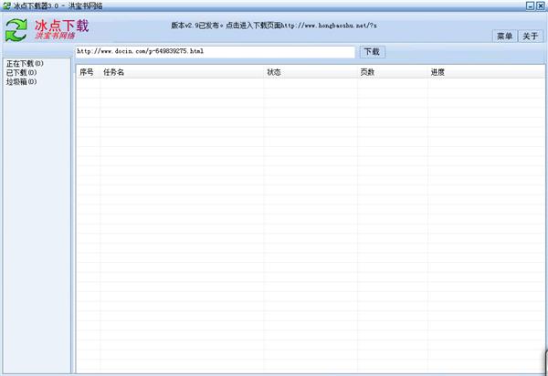Click the green arrows app logo
The width and height of the screenshot is (548, 376).
coord(16,30)
